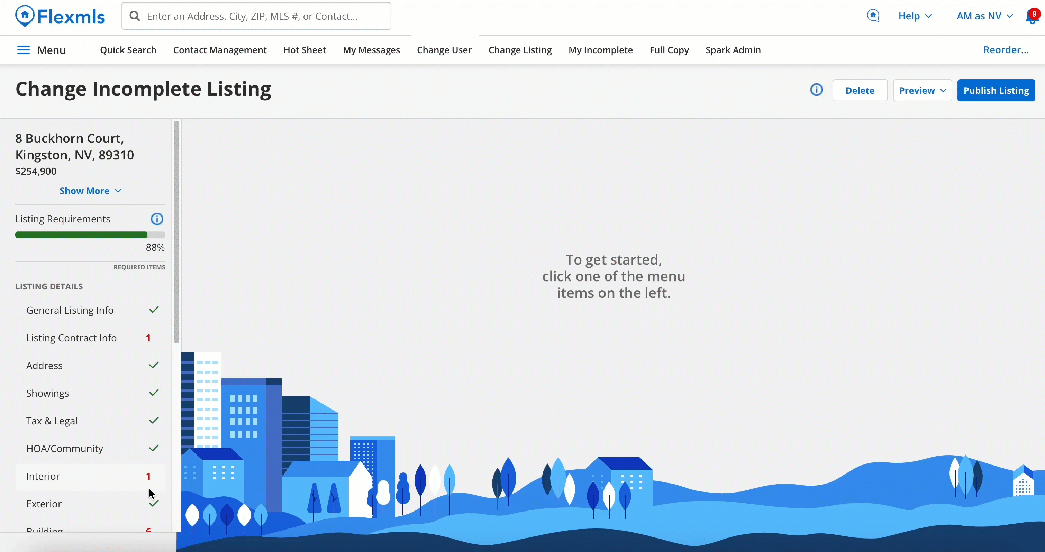
Task: Select Change User in the nav bar
Action: click(x=444, y=50)
